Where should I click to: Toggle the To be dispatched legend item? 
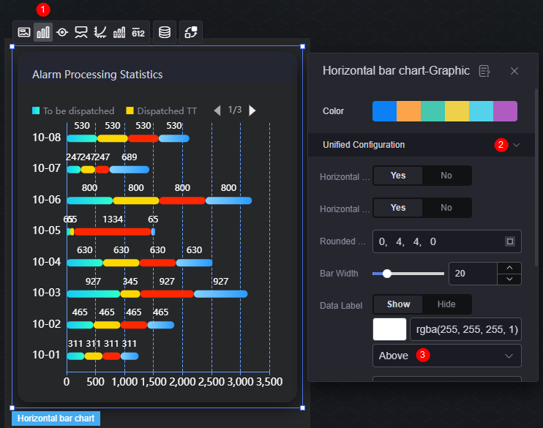pyautogui.click(x=73, y=110)
